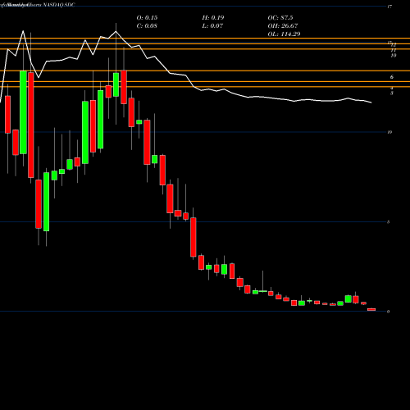This screenshot has height=410, width=410.
Task: Click the orange level label 6
Action: [x=392, y=77]
